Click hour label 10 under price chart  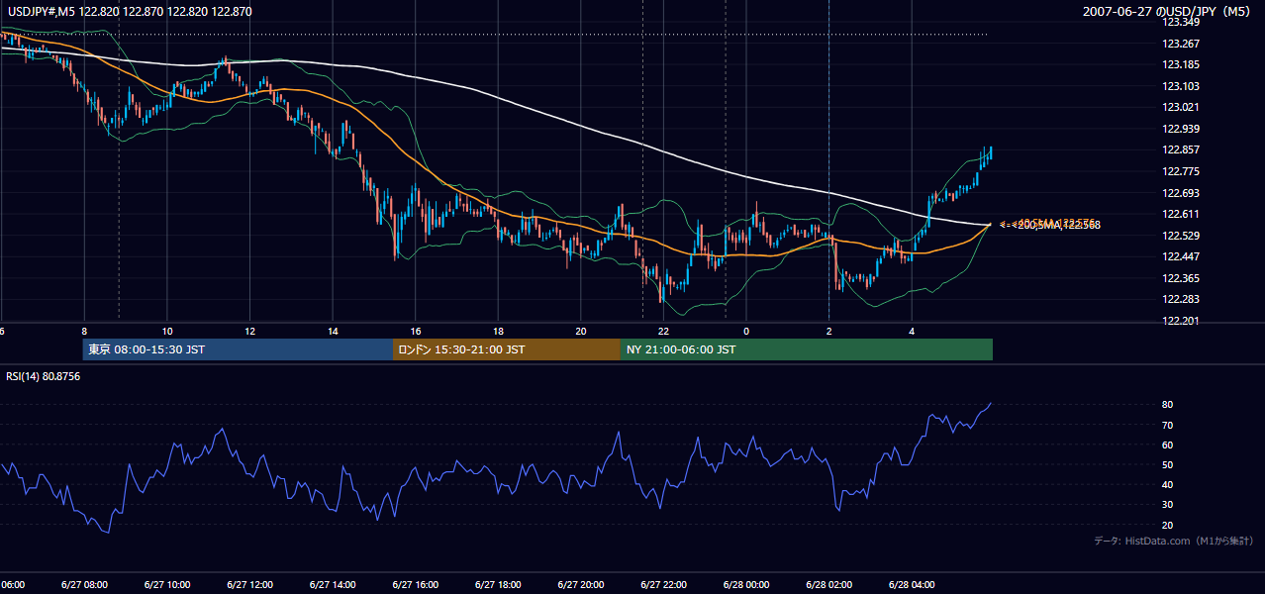[x=167, y=331]
